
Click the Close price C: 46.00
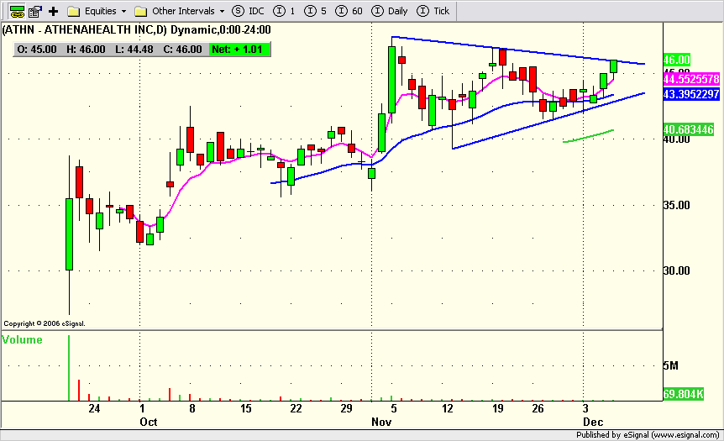(183, 50)
